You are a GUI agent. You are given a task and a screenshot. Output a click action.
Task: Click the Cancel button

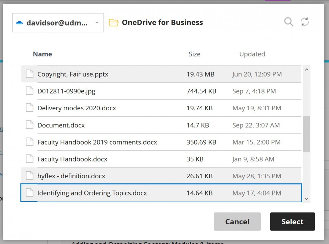[237, 222]
